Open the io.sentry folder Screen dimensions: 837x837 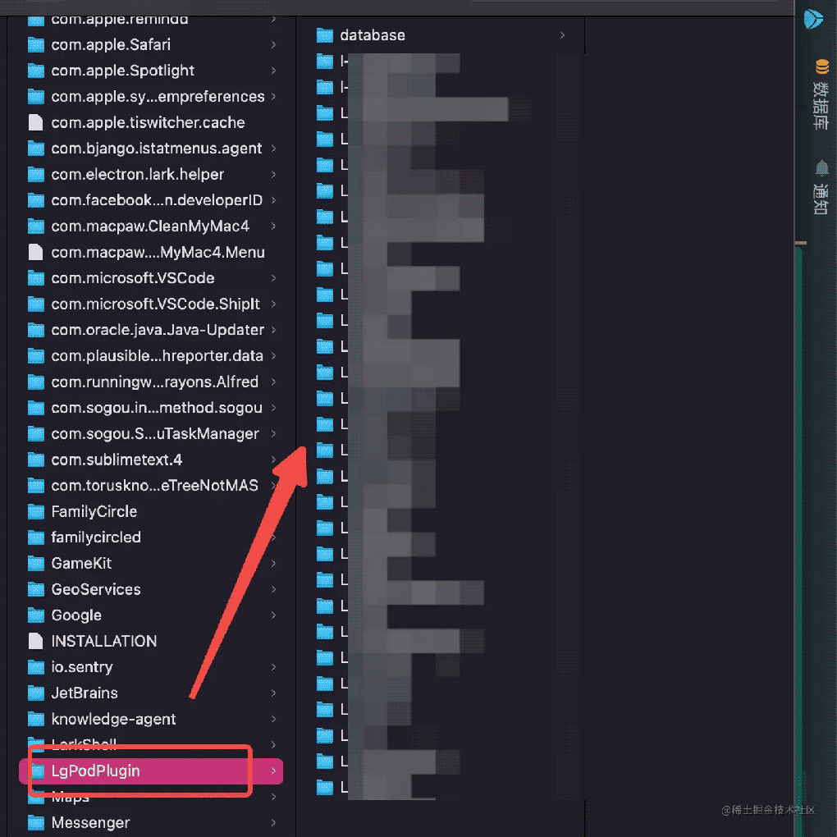(82, 667)
